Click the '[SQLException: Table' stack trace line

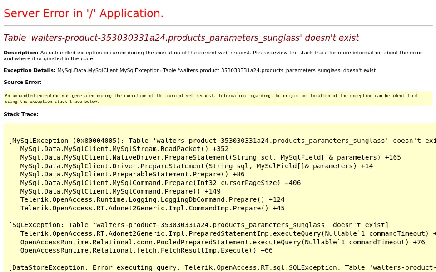[x=198, y=225]
